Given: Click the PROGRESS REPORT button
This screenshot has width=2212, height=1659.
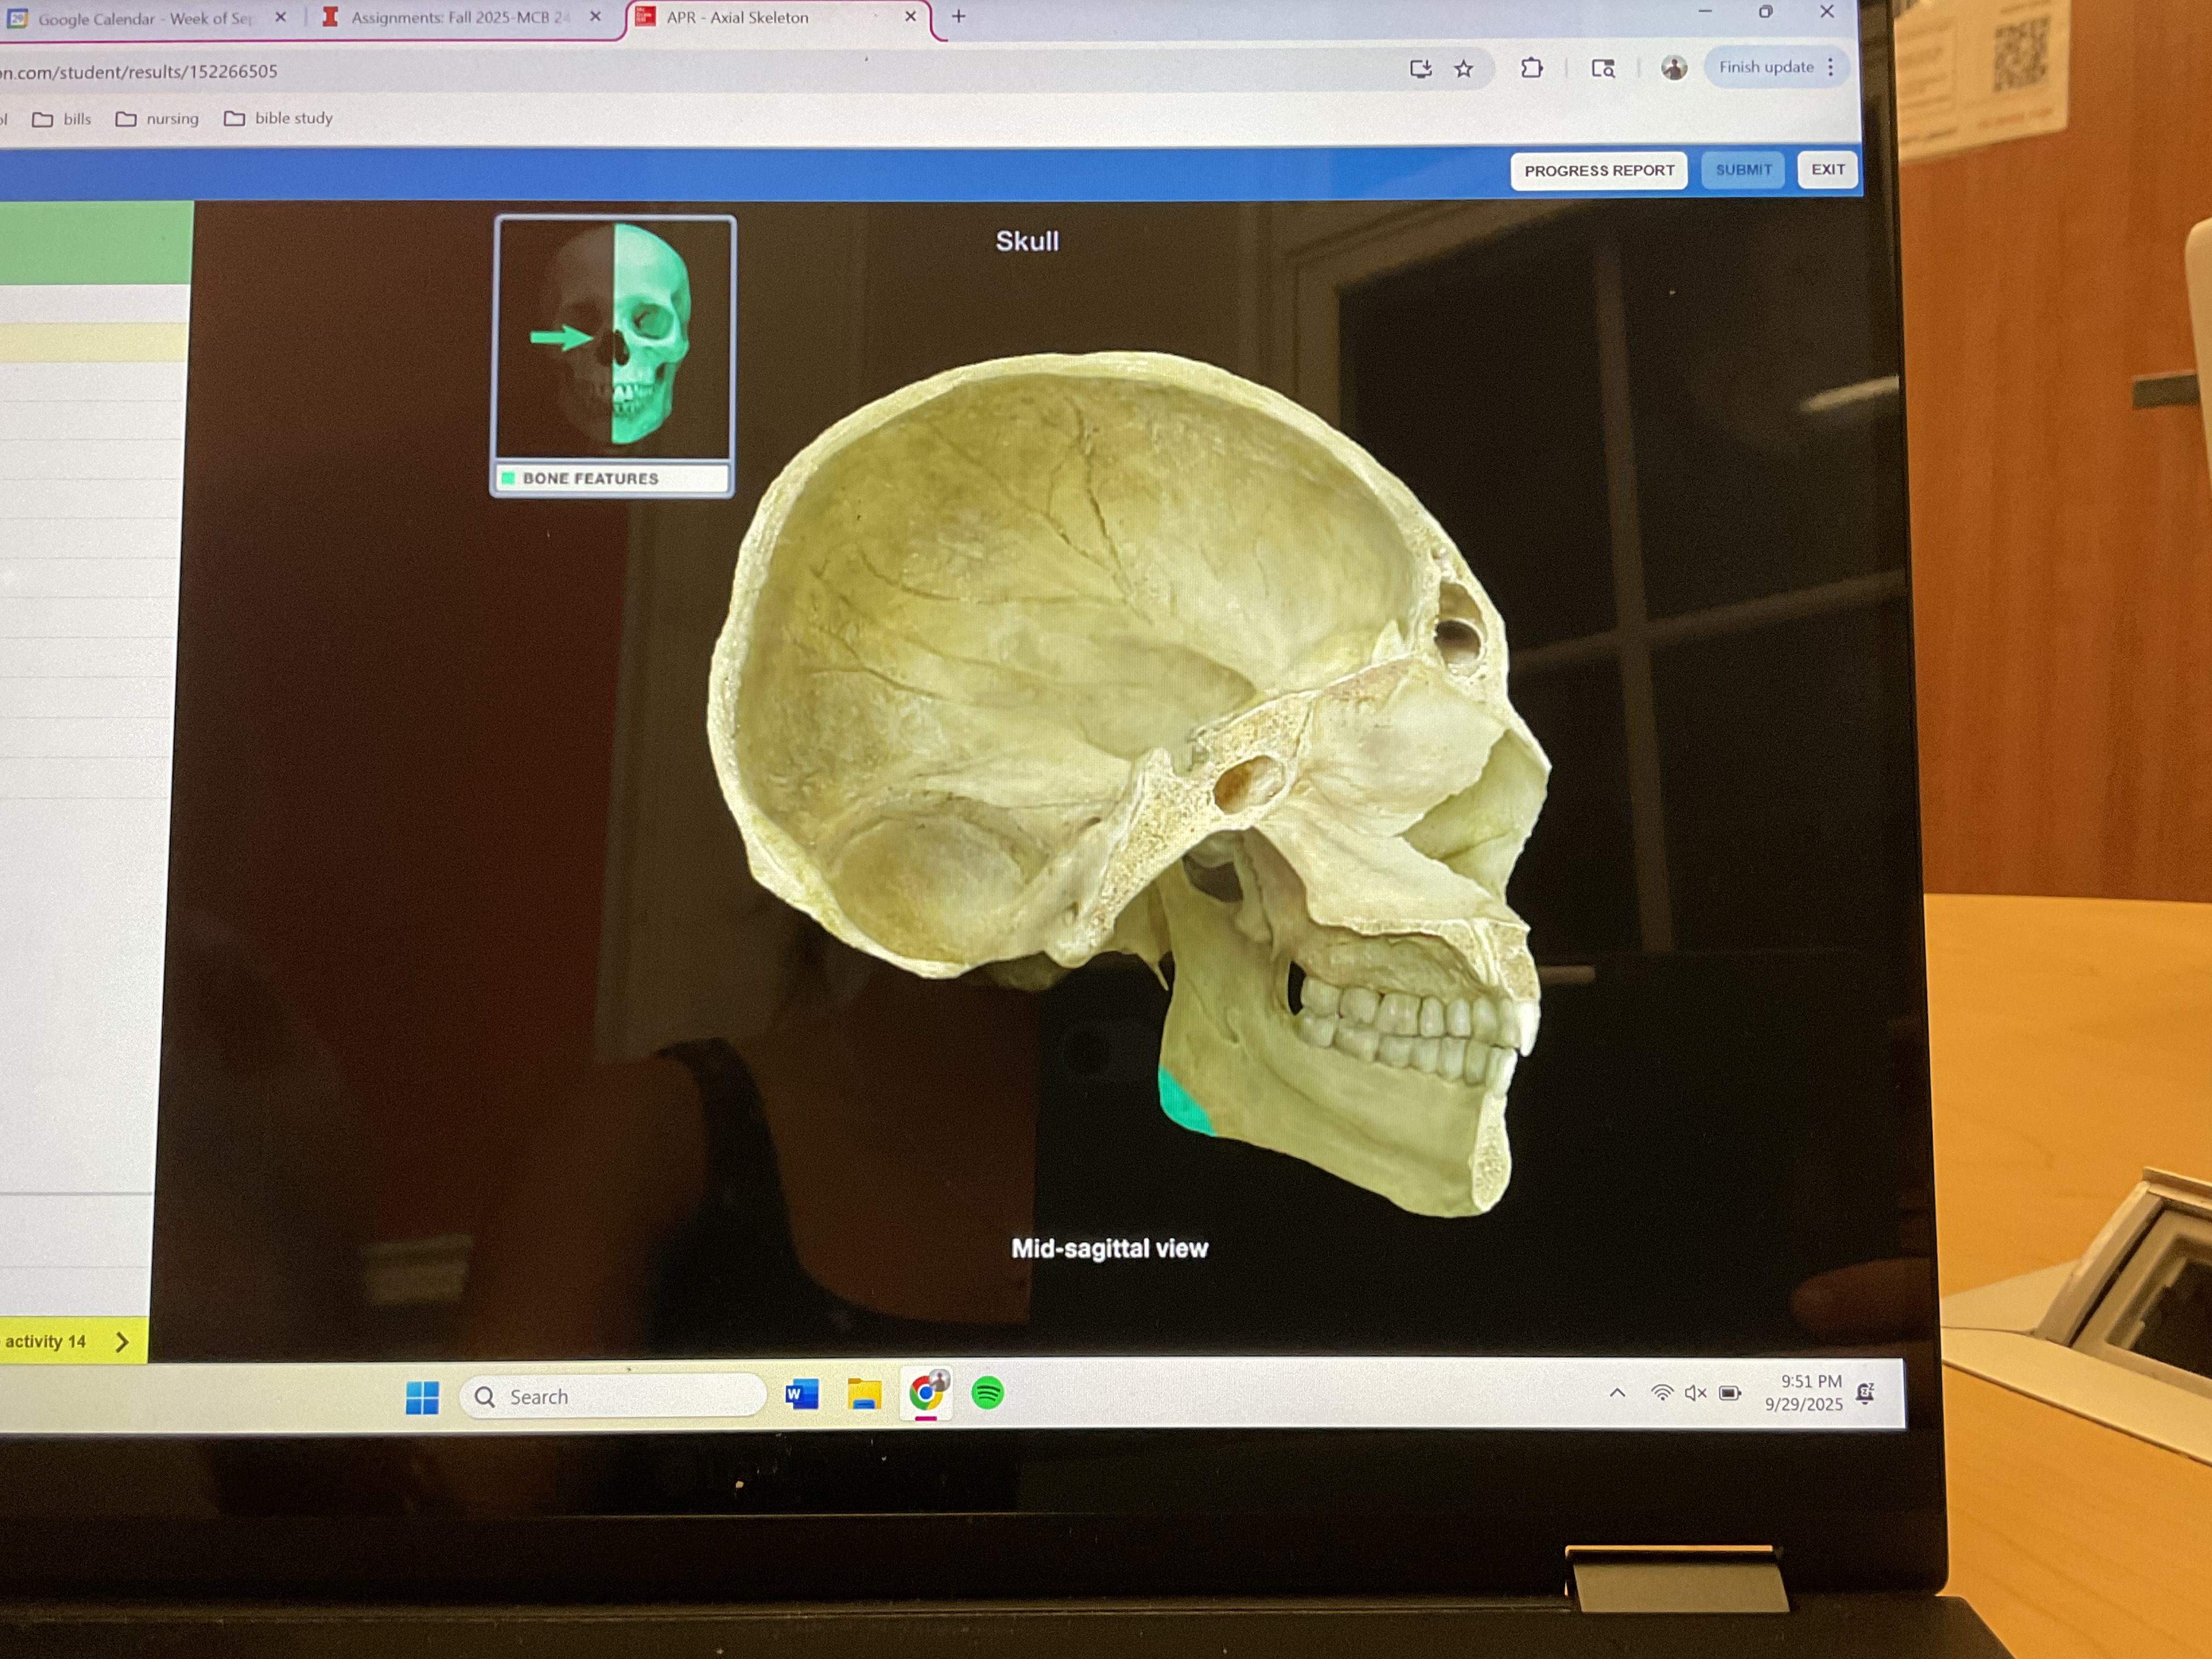Looking at the screenshot, I should tap(1598, 171).
